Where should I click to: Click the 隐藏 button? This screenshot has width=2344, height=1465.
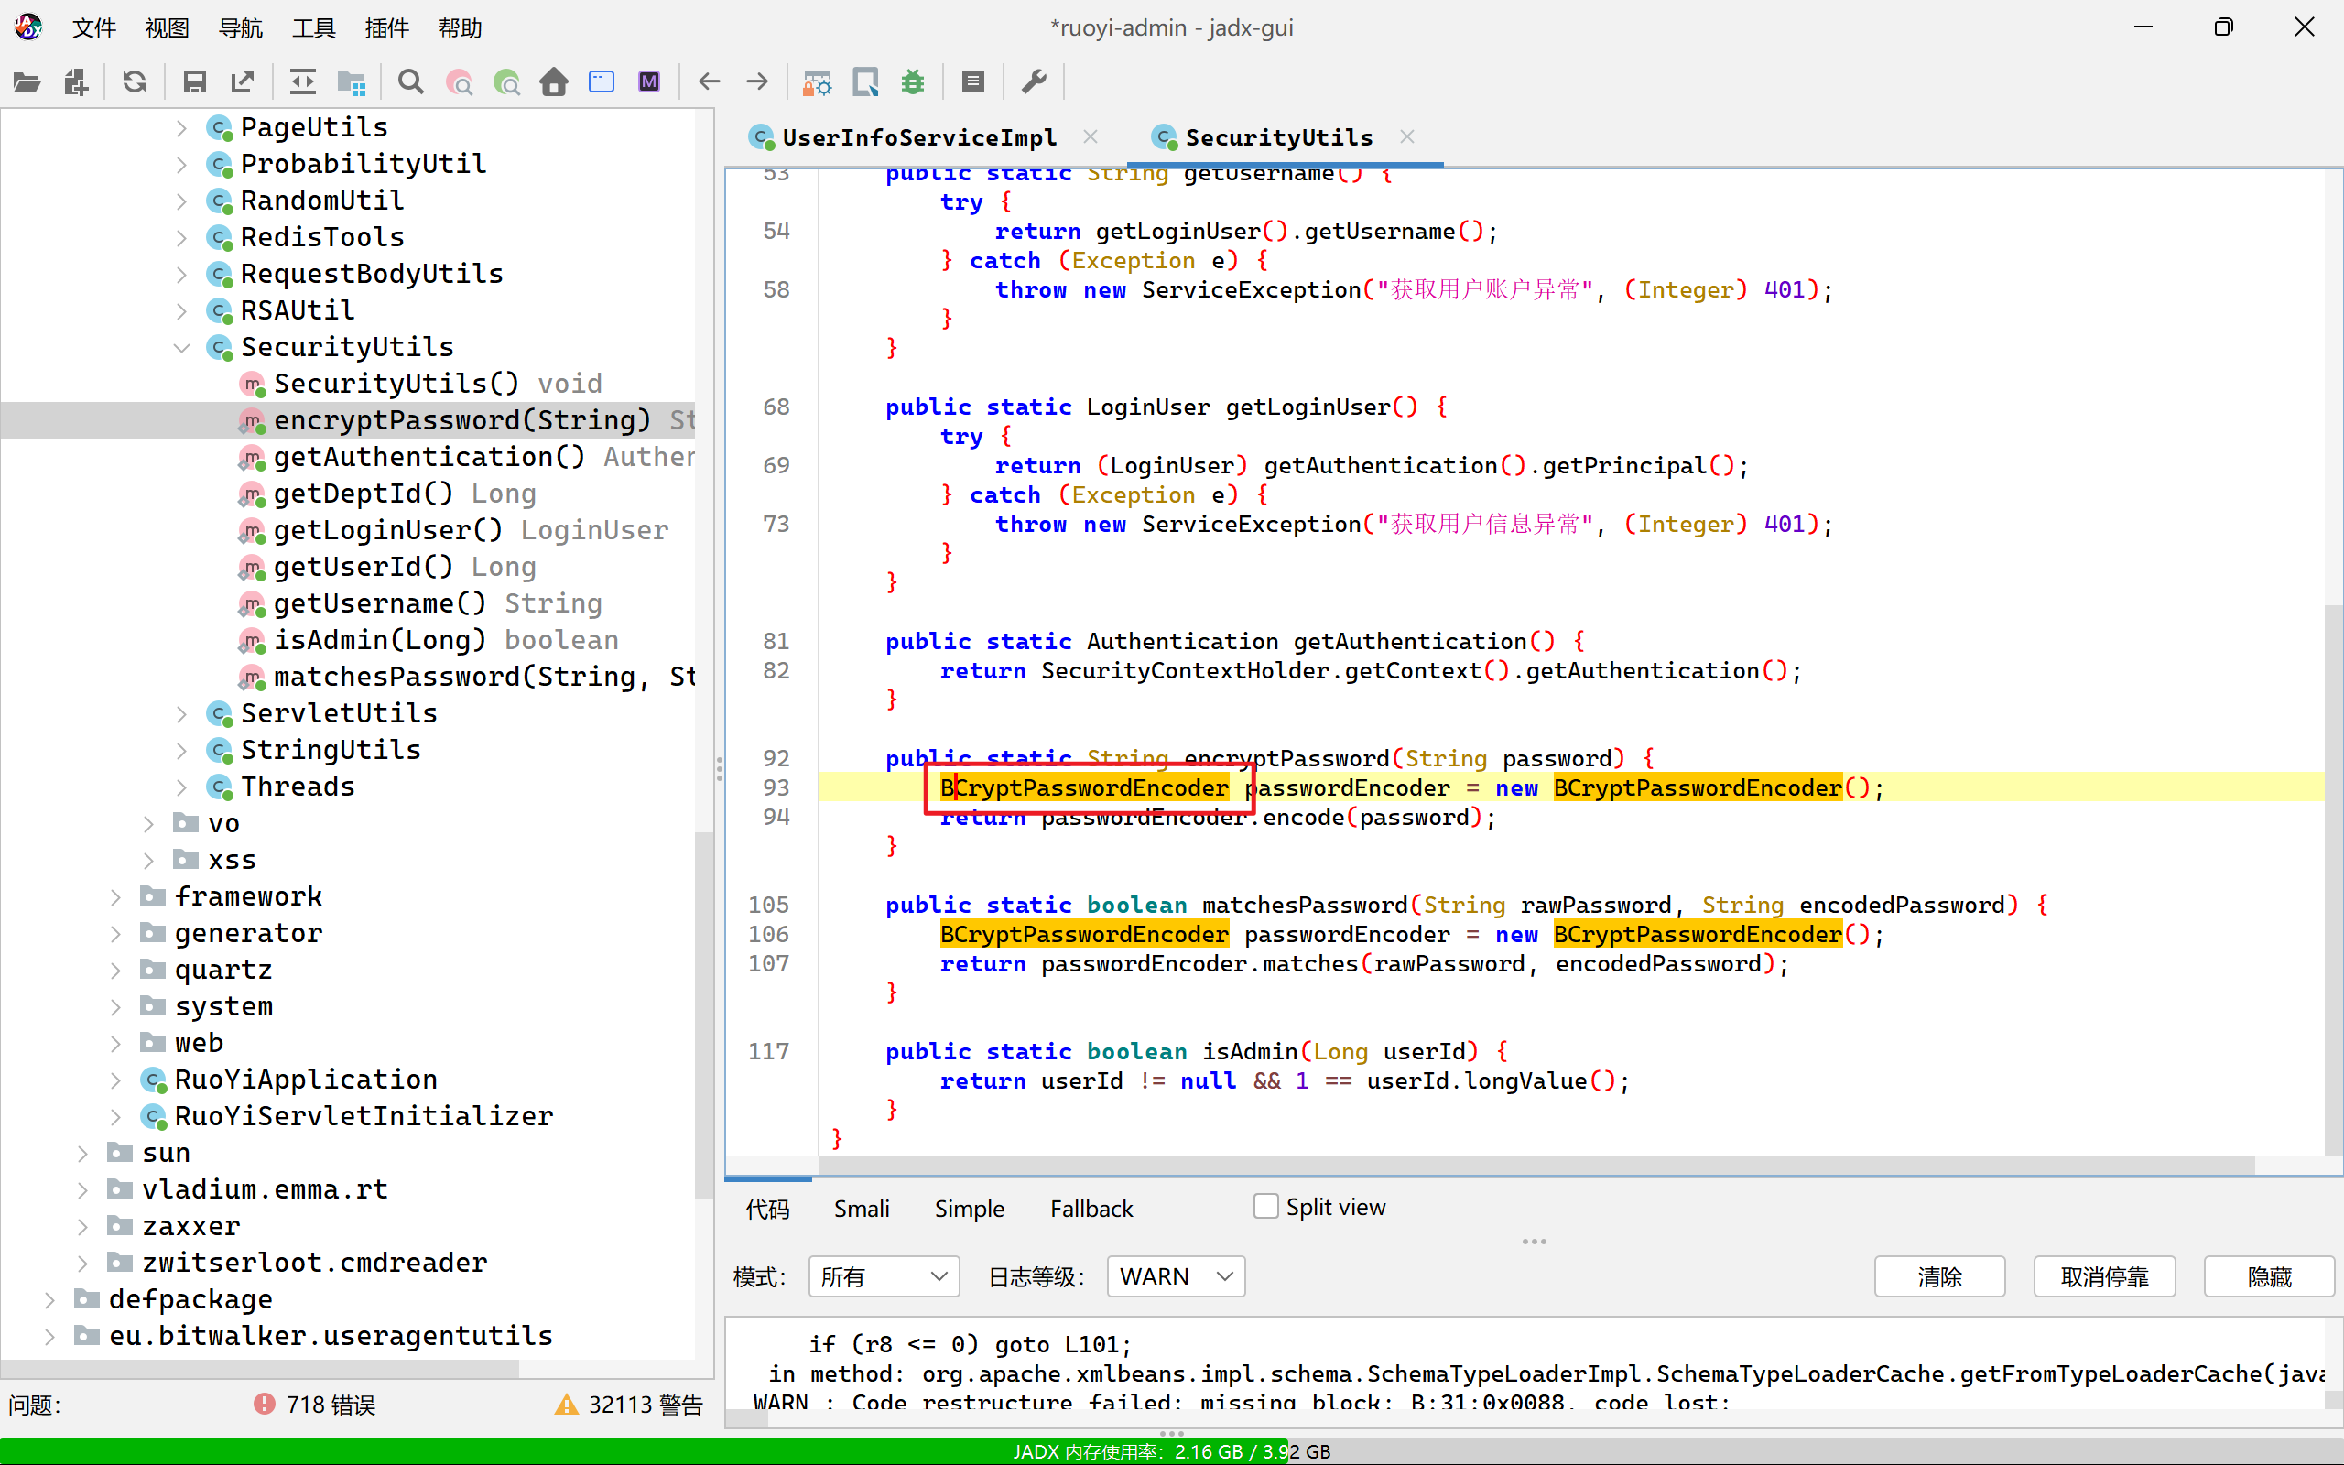coord(2268,1276)
